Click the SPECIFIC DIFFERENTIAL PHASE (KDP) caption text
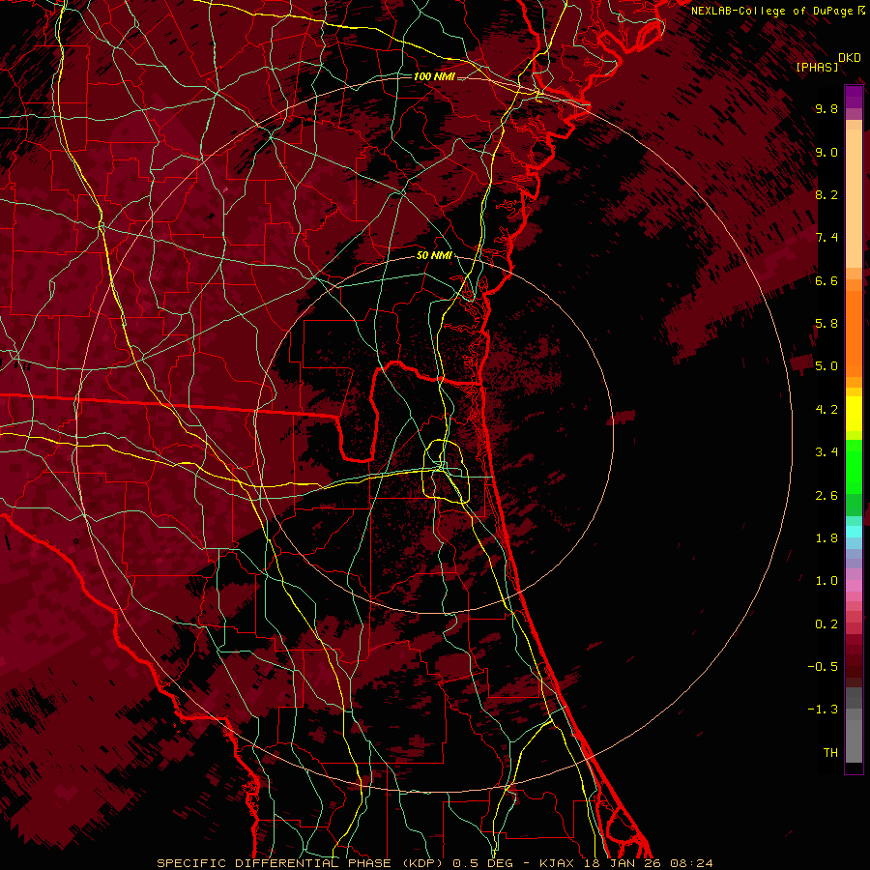The width and height of the screenshot is (870, 870). point(298,863)
